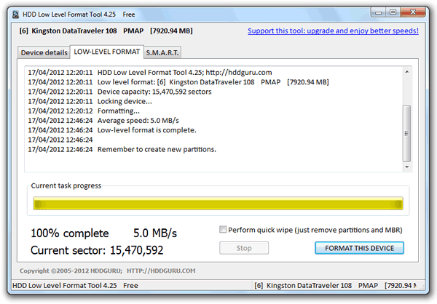The width and height of the screenshot is (437, 304).
Task: Click the Stop button
Action: pyautogui.click(x=244, y=248)
